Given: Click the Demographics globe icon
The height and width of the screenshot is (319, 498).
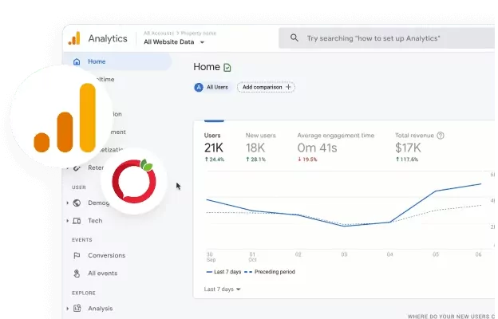Looking at the screenshot, I should pyautogui.click(x=77, y=203).
